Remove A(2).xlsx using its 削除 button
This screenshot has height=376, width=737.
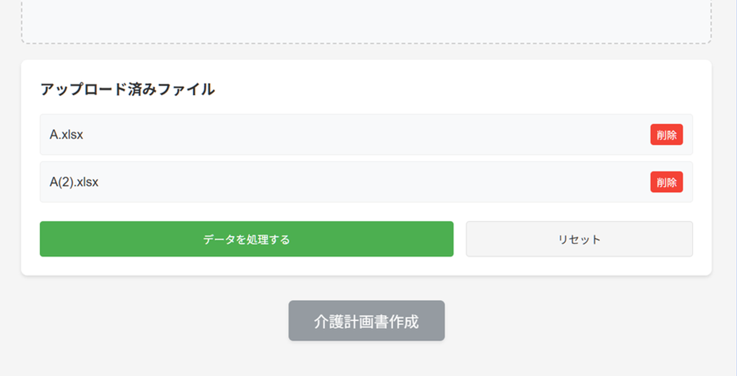(x=666, y=182)
